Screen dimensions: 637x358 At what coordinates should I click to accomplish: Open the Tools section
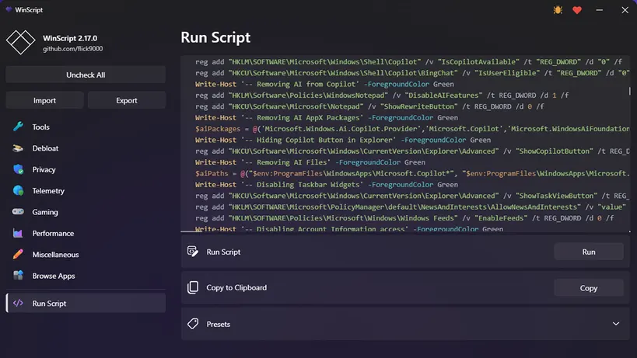coord(86,127)
